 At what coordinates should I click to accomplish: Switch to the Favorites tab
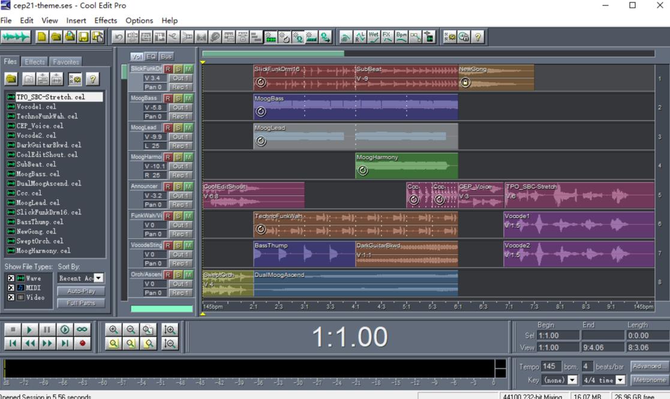[65, 62]
